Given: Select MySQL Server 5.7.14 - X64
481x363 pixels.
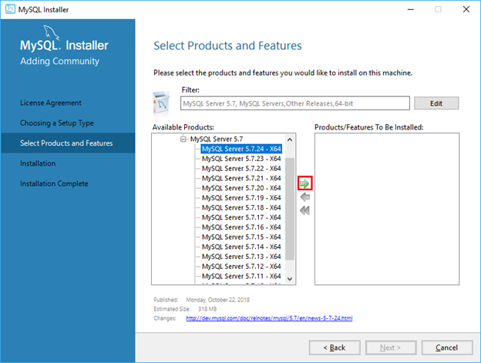Looking at the screenshot, I should pos(241,247).
